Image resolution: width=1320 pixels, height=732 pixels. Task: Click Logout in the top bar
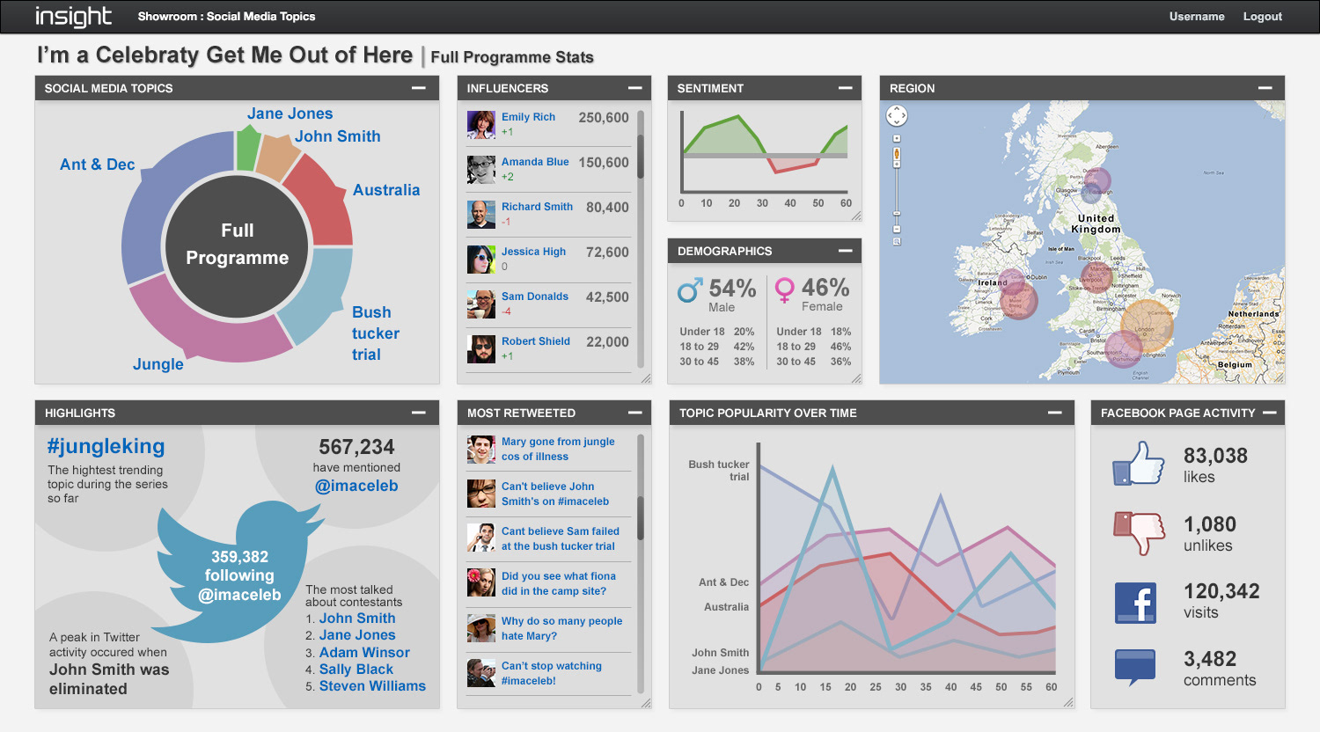pyautogui.click(x=1263, y=17)
